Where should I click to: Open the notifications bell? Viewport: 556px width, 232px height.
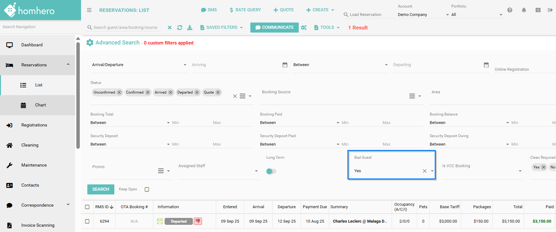click(524, 10)
